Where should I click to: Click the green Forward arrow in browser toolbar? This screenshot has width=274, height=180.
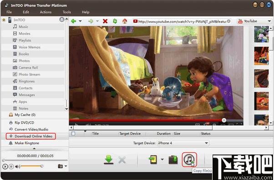(91, 21)
